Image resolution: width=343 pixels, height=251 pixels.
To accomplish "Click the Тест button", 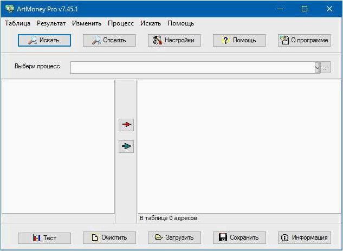I will (x=44, y=237).
